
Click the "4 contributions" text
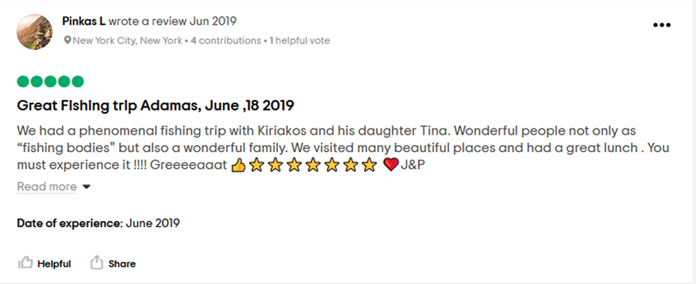[226, 41]
